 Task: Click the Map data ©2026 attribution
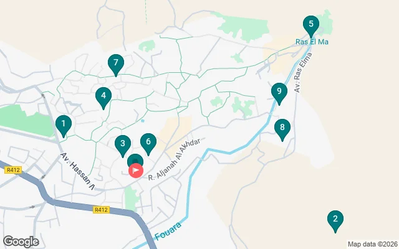(x=373, y=245)
